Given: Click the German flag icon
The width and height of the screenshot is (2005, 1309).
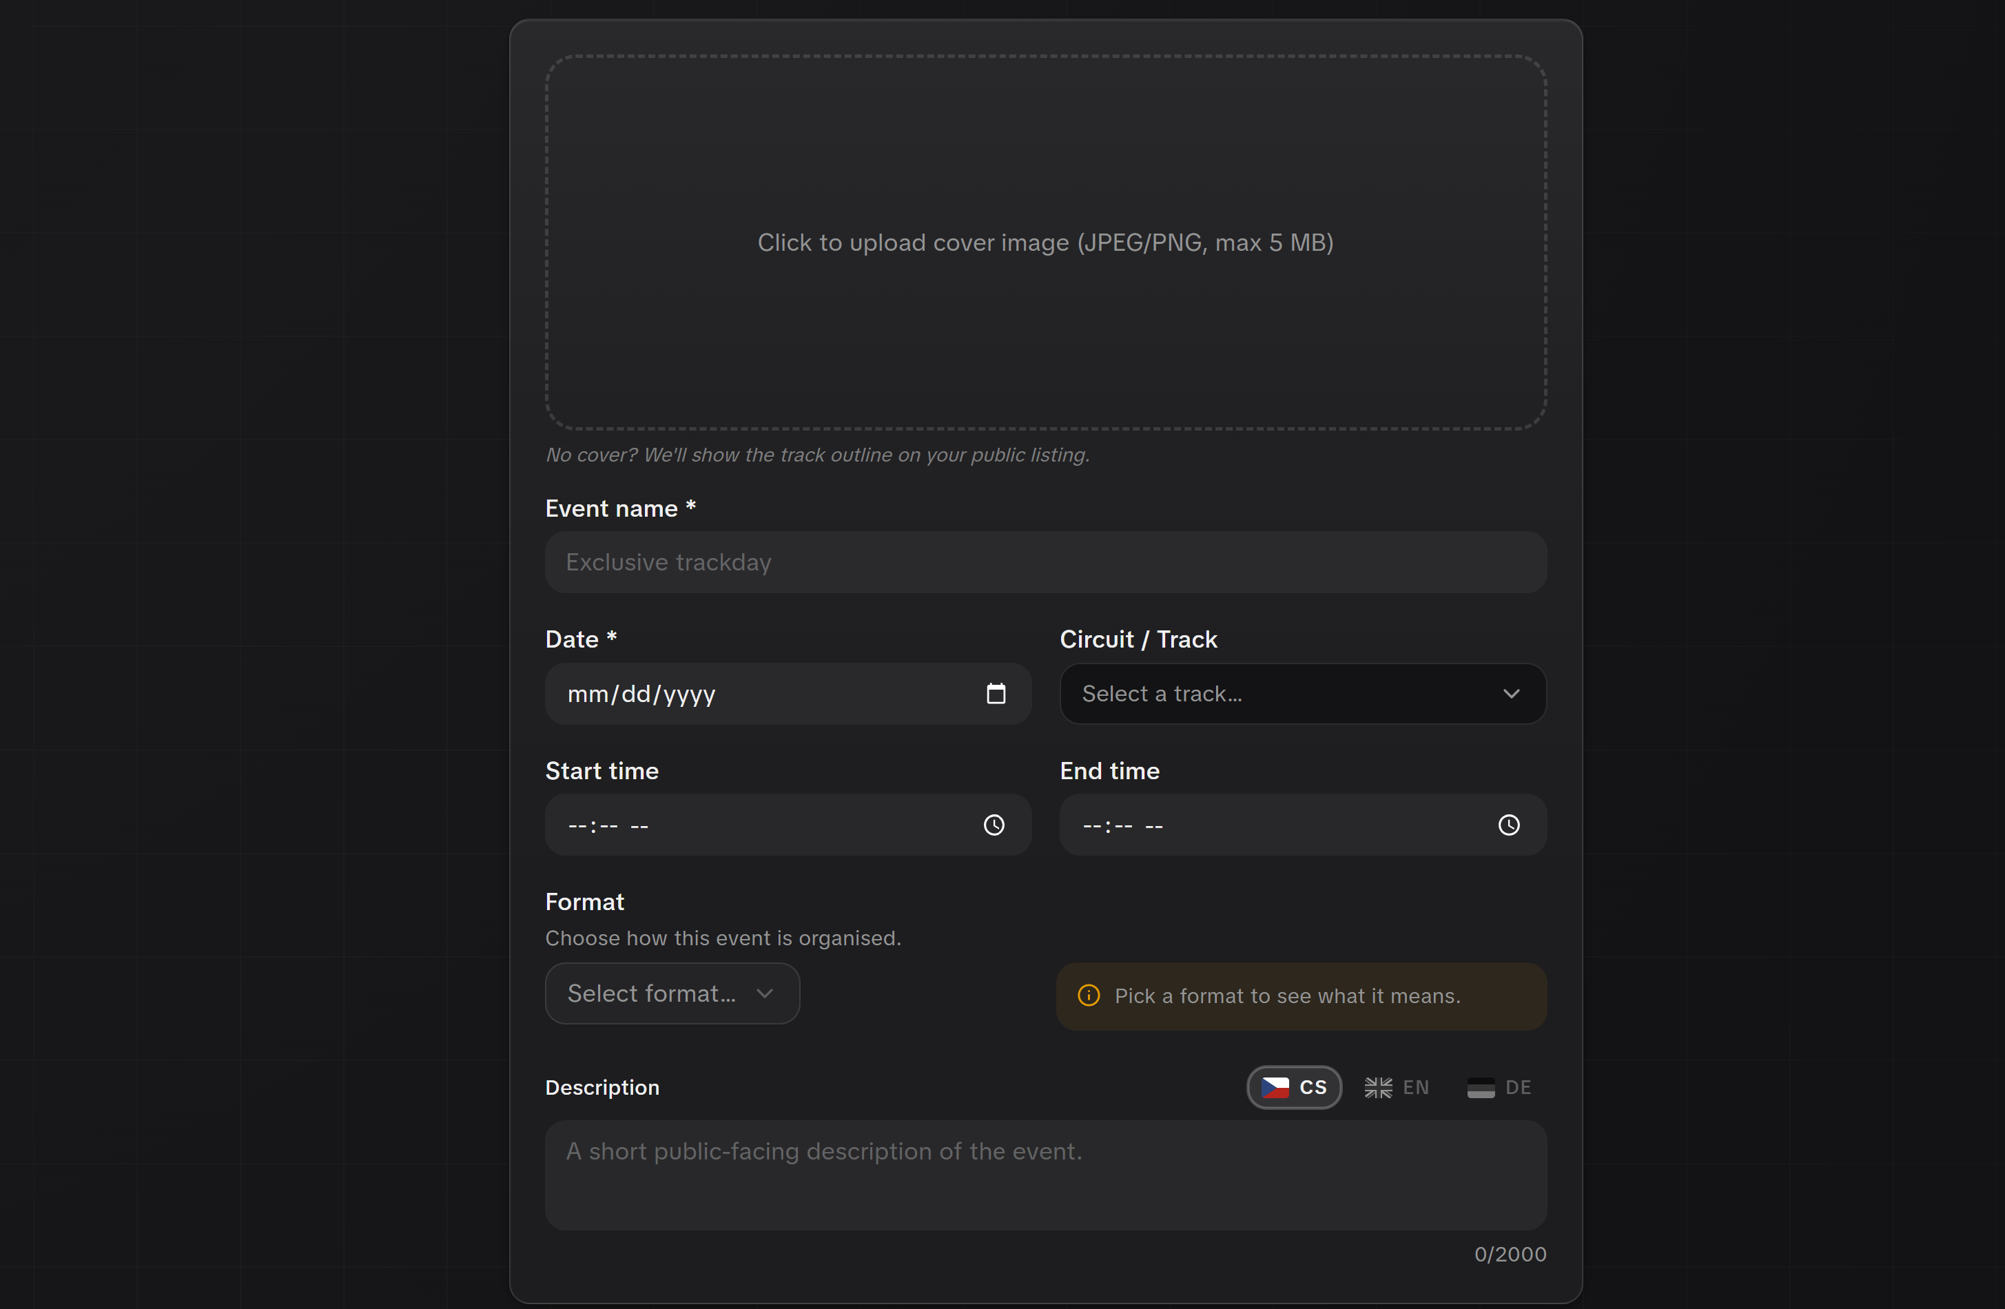Looking at the screenshot, I should [x=1481, y=1087].
